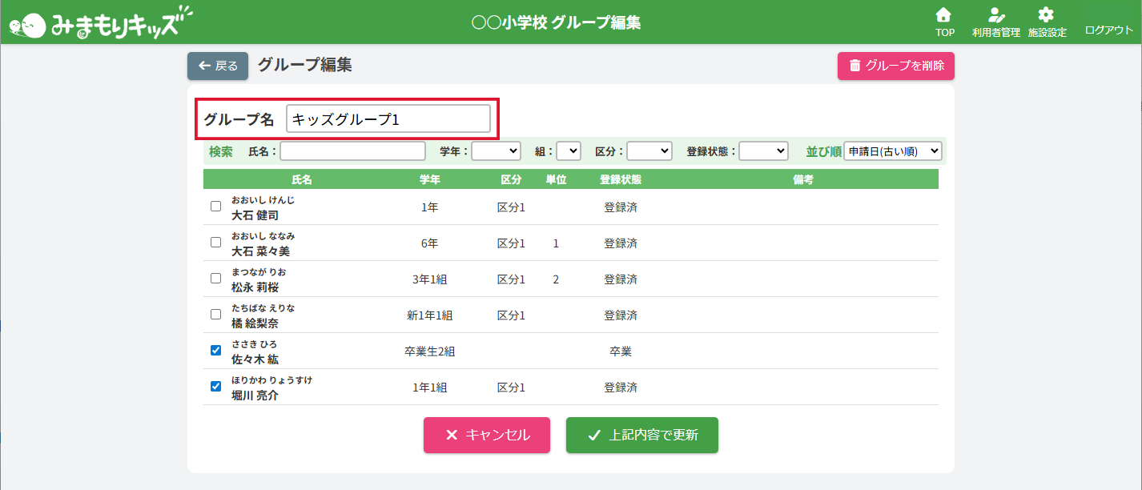The width and height of the screenshot is (1142, 490).
Task: Open 利用者管理 user management icon
Action: click(996, 15)
